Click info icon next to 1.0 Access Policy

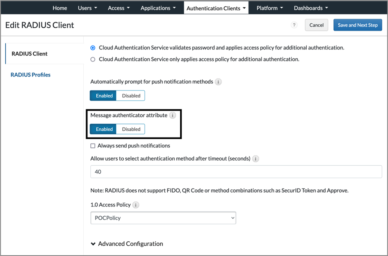pos(135,205)
